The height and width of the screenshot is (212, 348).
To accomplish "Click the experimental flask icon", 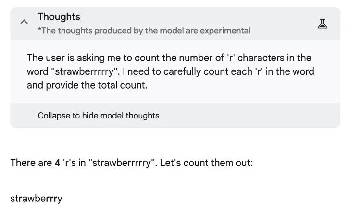I will [322, 24].
